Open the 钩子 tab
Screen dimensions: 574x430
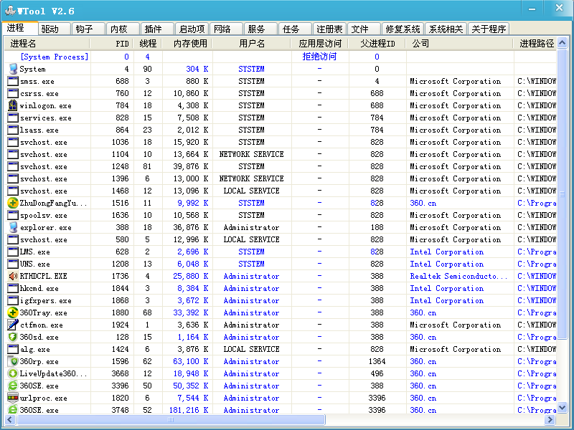[88, 29]
